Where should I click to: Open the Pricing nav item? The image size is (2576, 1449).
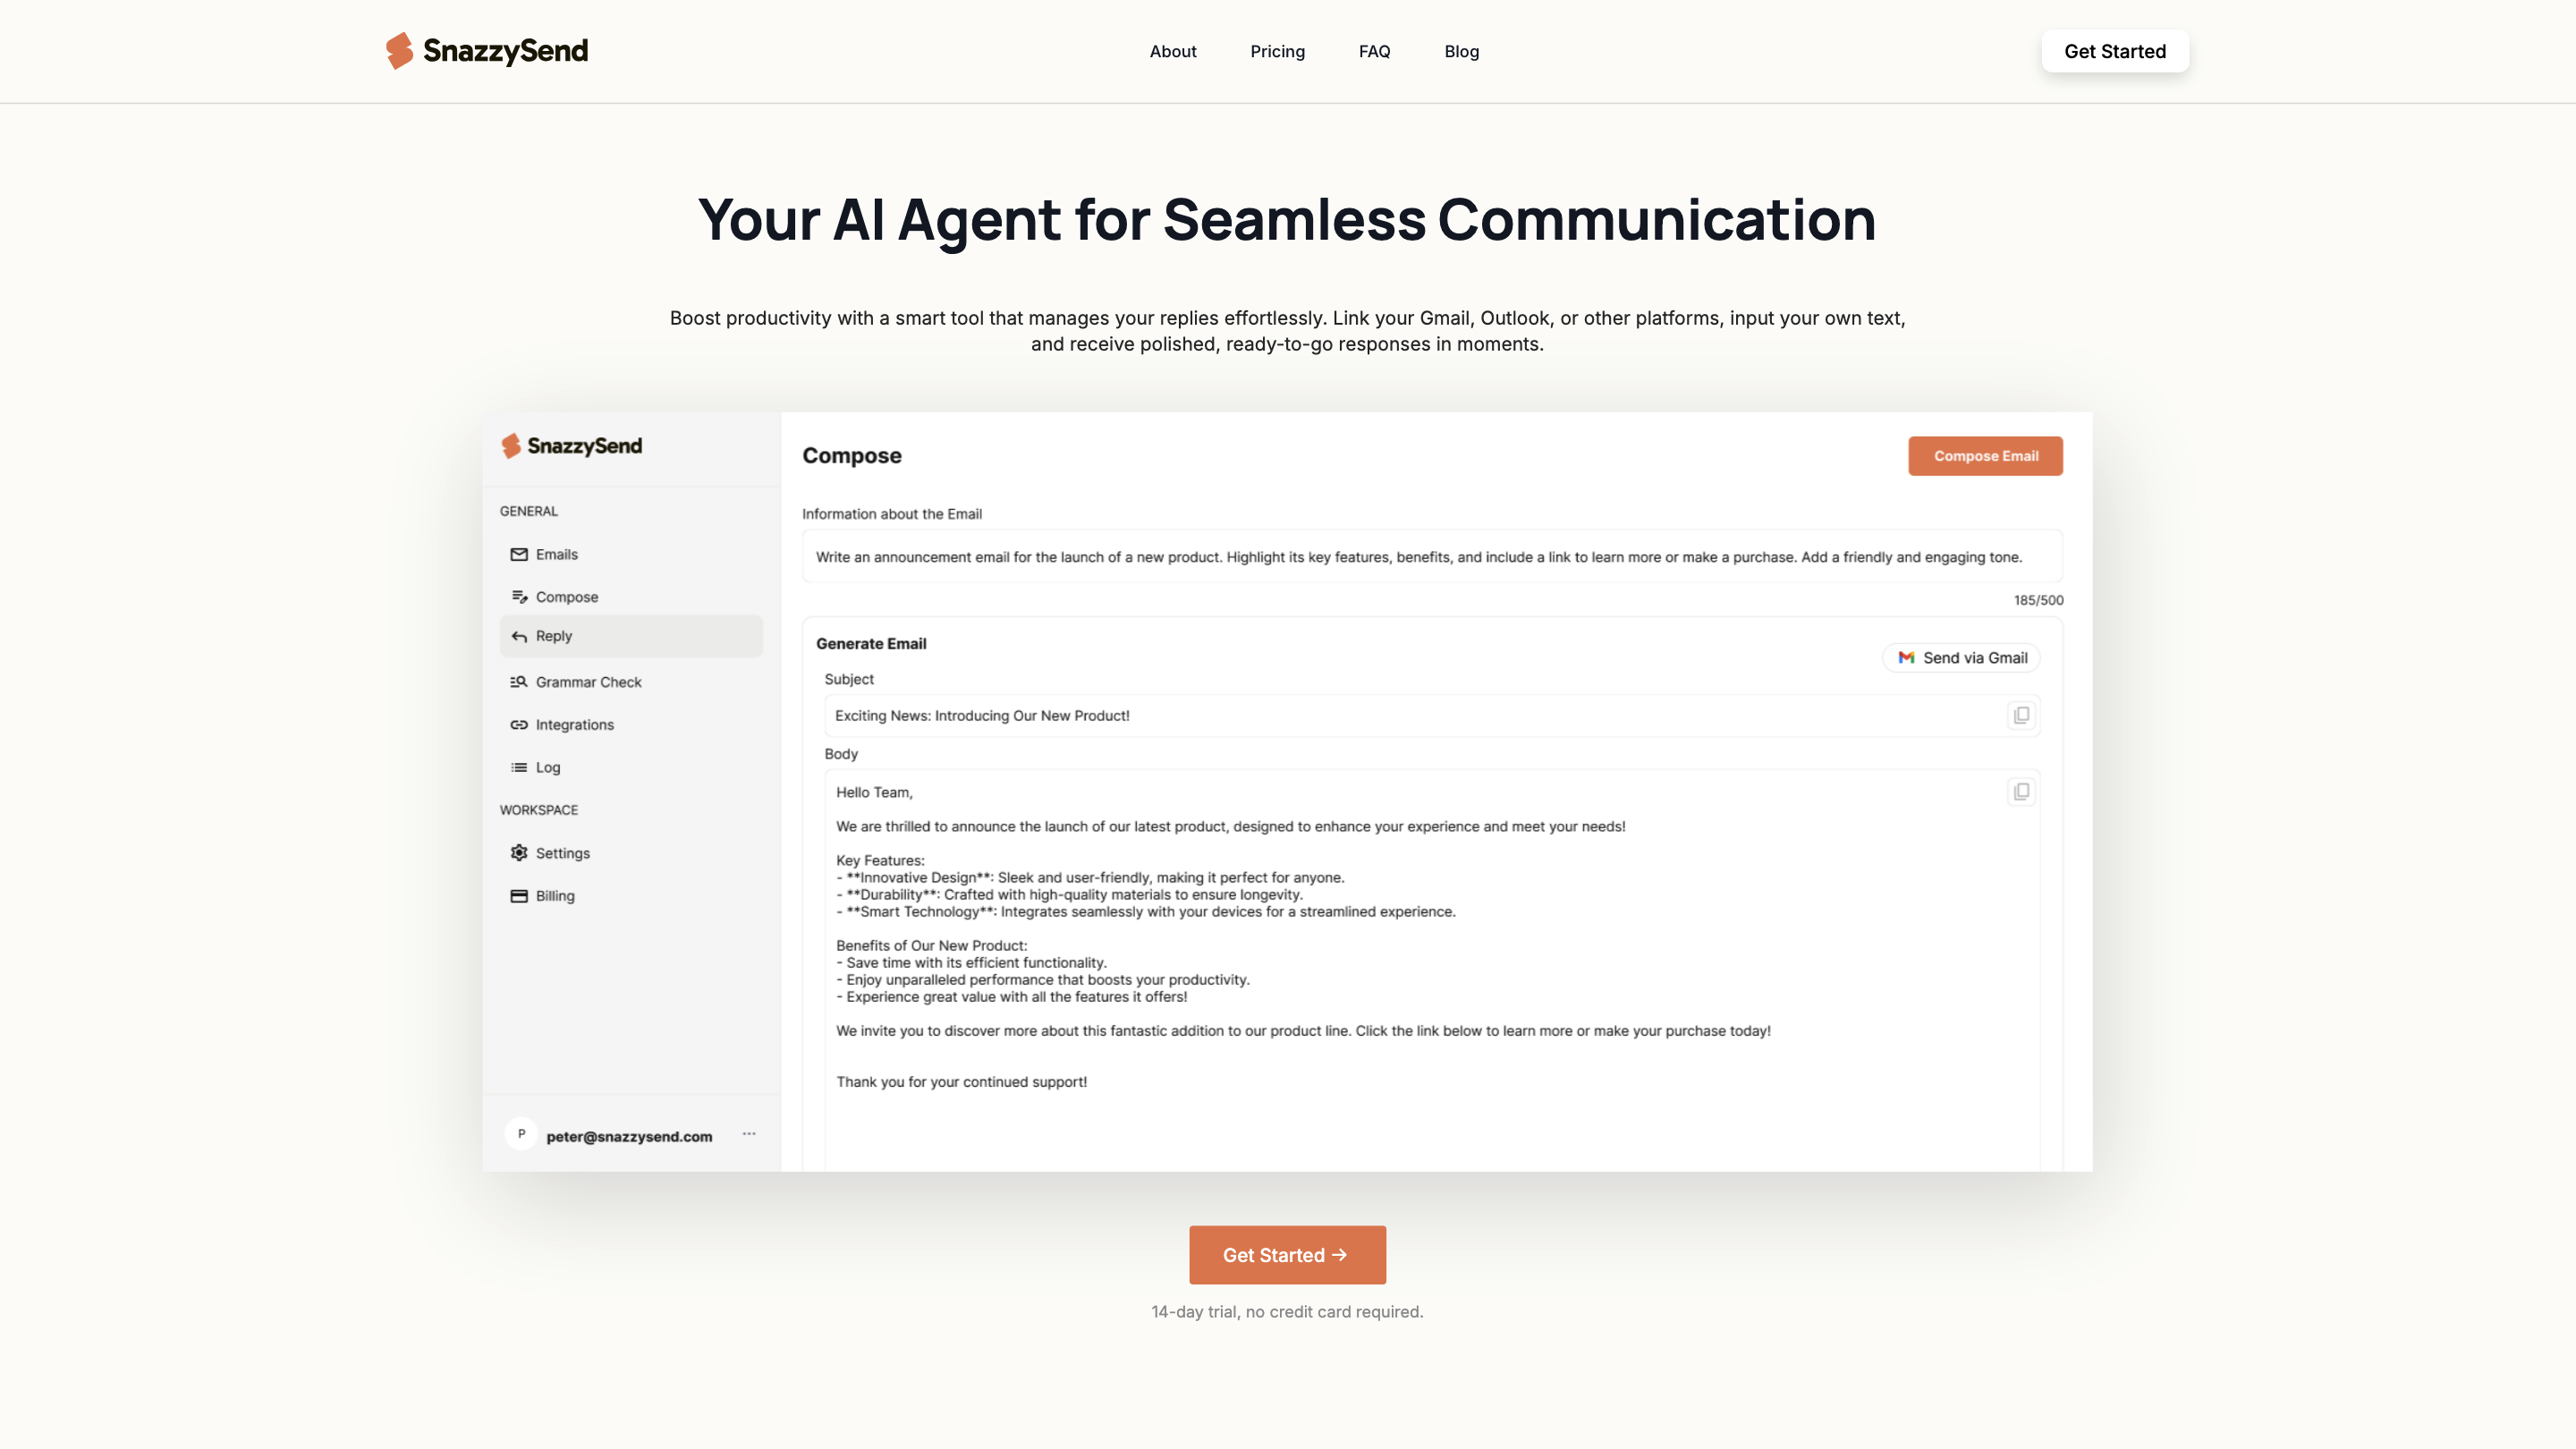pos(1277,51)
